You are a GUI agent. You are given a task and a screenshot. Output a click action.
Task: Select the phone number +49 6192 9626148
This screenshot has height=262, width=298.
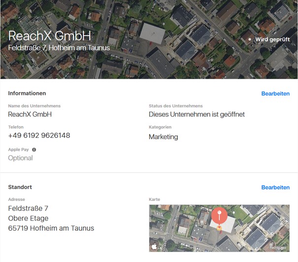(39, 135)
